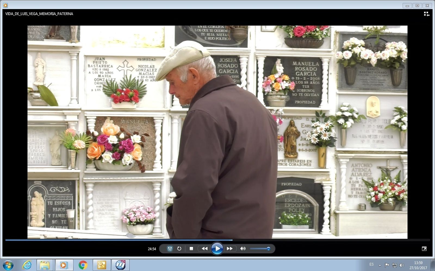Expand hidden system tray icons
Screen dimensions: 435x271
[x=379, y=264]
